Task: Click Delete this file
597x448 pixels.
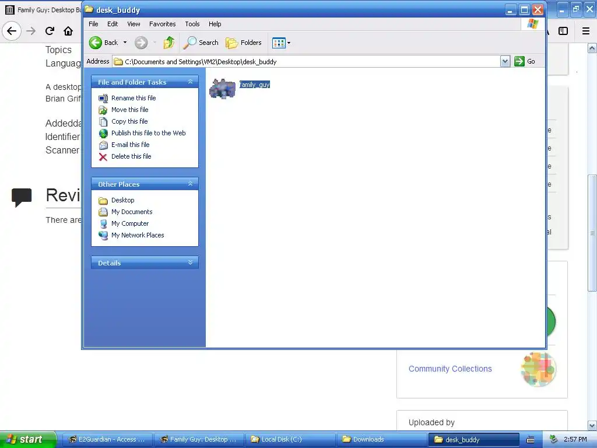Action: tap(131, 156)
